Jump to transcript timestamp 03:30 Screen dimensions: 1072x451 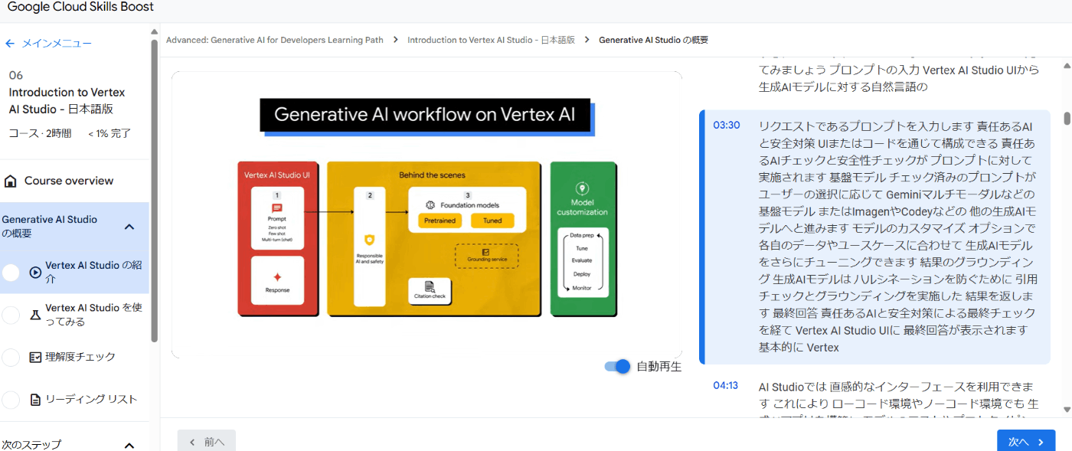point(727,125)
